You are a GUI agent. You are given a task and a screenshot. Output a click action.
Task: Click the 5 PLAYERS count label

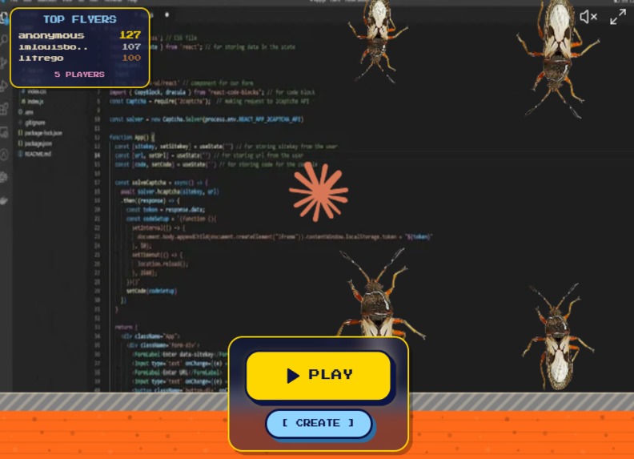click(x=79, y=74)
